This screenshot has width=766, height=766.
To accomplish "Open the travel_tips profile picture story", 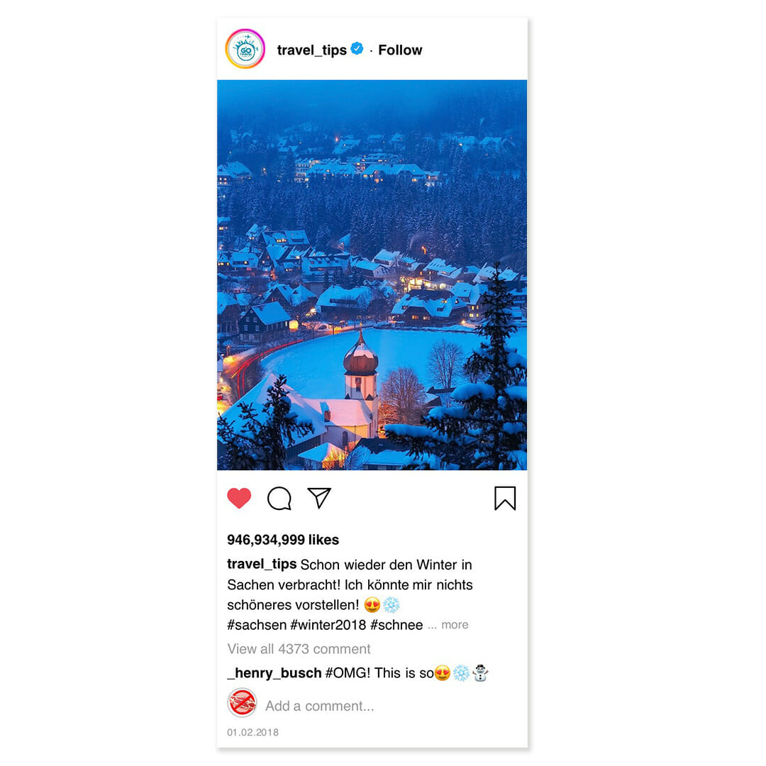I will tap(245, 49).
